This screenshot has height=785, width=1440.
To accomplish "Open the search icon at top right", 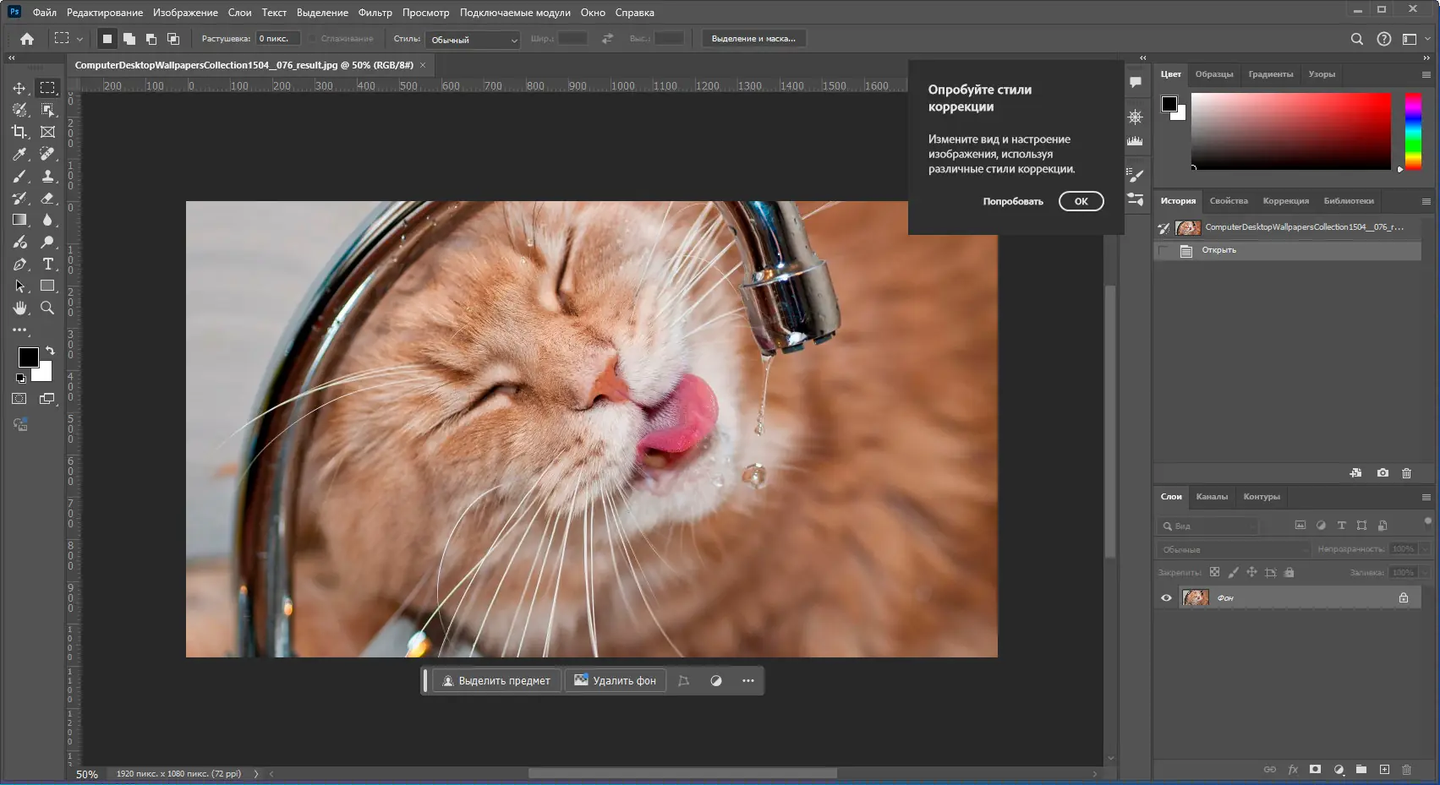I will click(x=1356, y=39).
